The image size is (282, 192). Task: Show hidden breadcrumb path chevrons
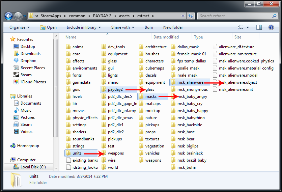tap(37, 16)
